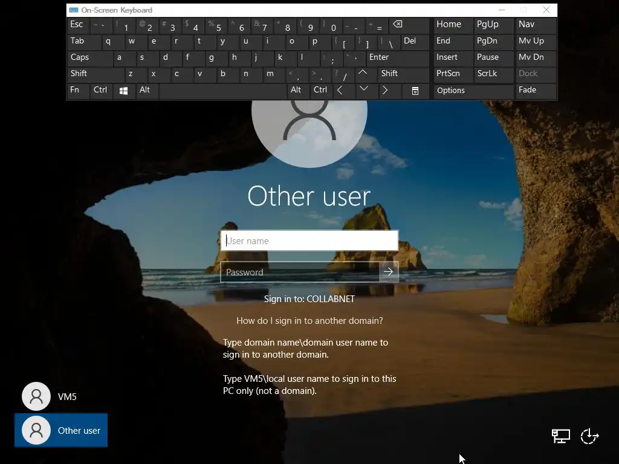Toggle the left Ctrl key
The image size is (619, 464).
coord(101,91)
